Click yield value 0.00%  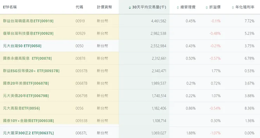coord(249,133)
